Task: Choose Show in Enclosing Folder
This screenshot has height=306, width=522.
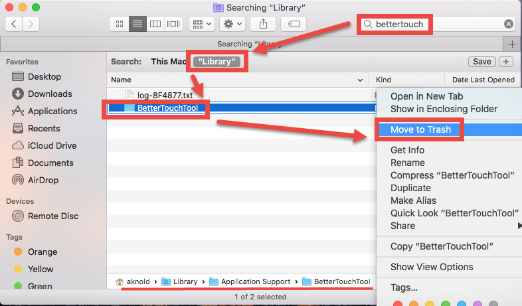Action: pos(444,109)
